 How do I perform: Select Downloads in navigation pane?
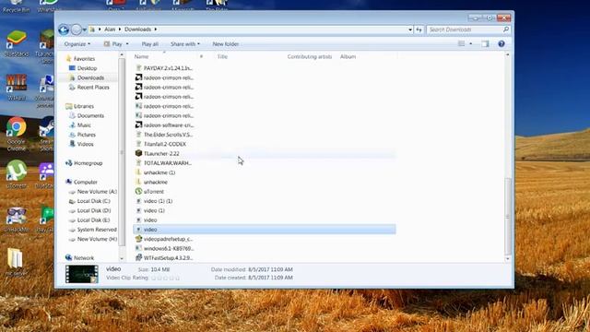pos(90,77)
